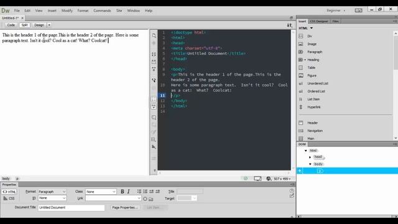Open the Link field dropdown
This screenshot has height=224, width=398.
[139, 198]
